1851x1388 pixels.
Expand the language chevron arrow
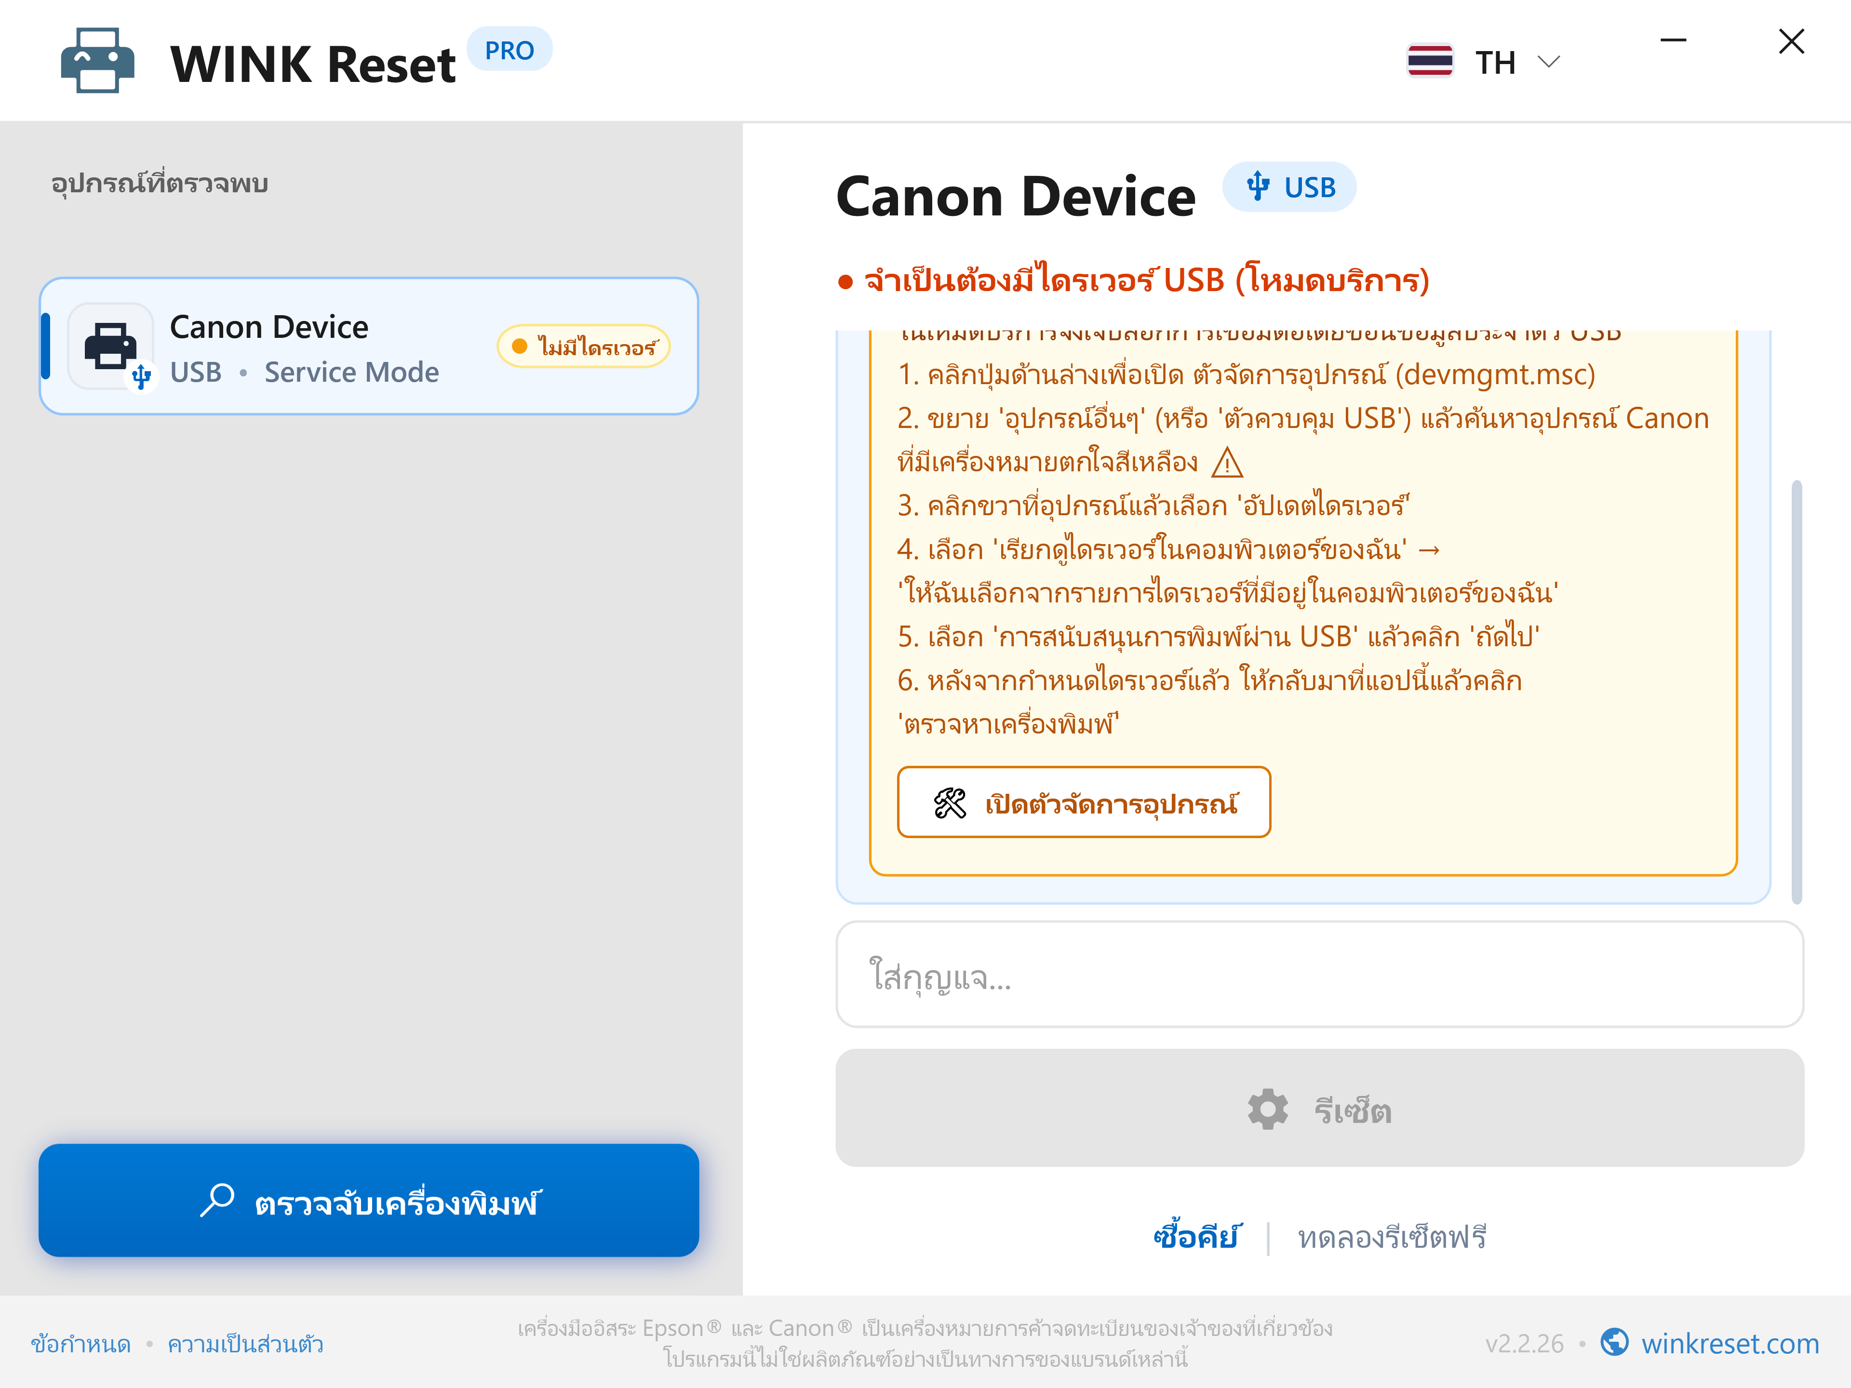pos(1549,62)
